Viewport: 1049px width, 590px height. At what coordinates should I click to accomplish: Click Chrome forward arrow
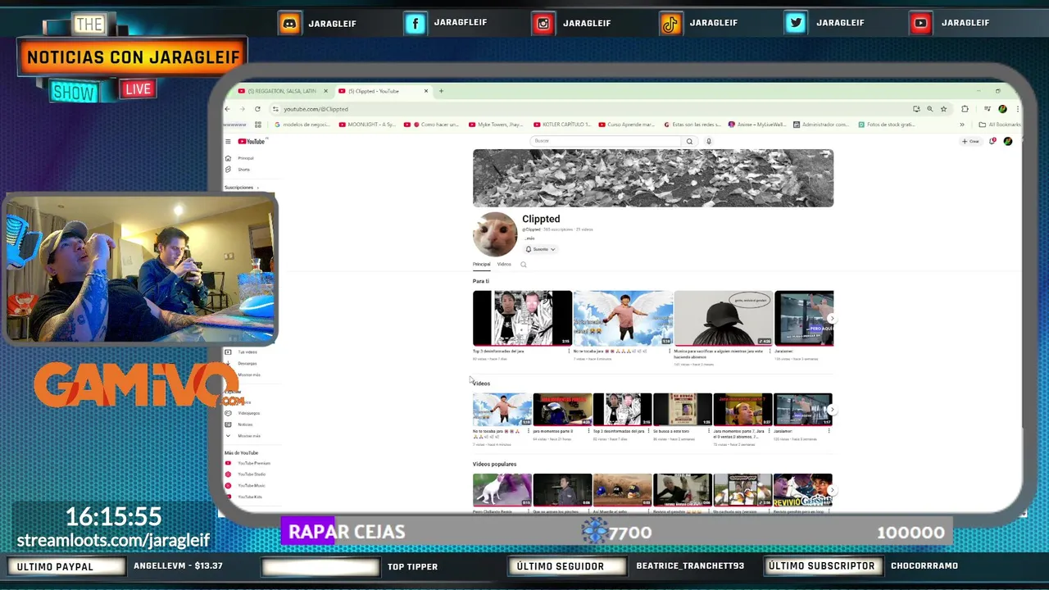[x=243, y=109]
